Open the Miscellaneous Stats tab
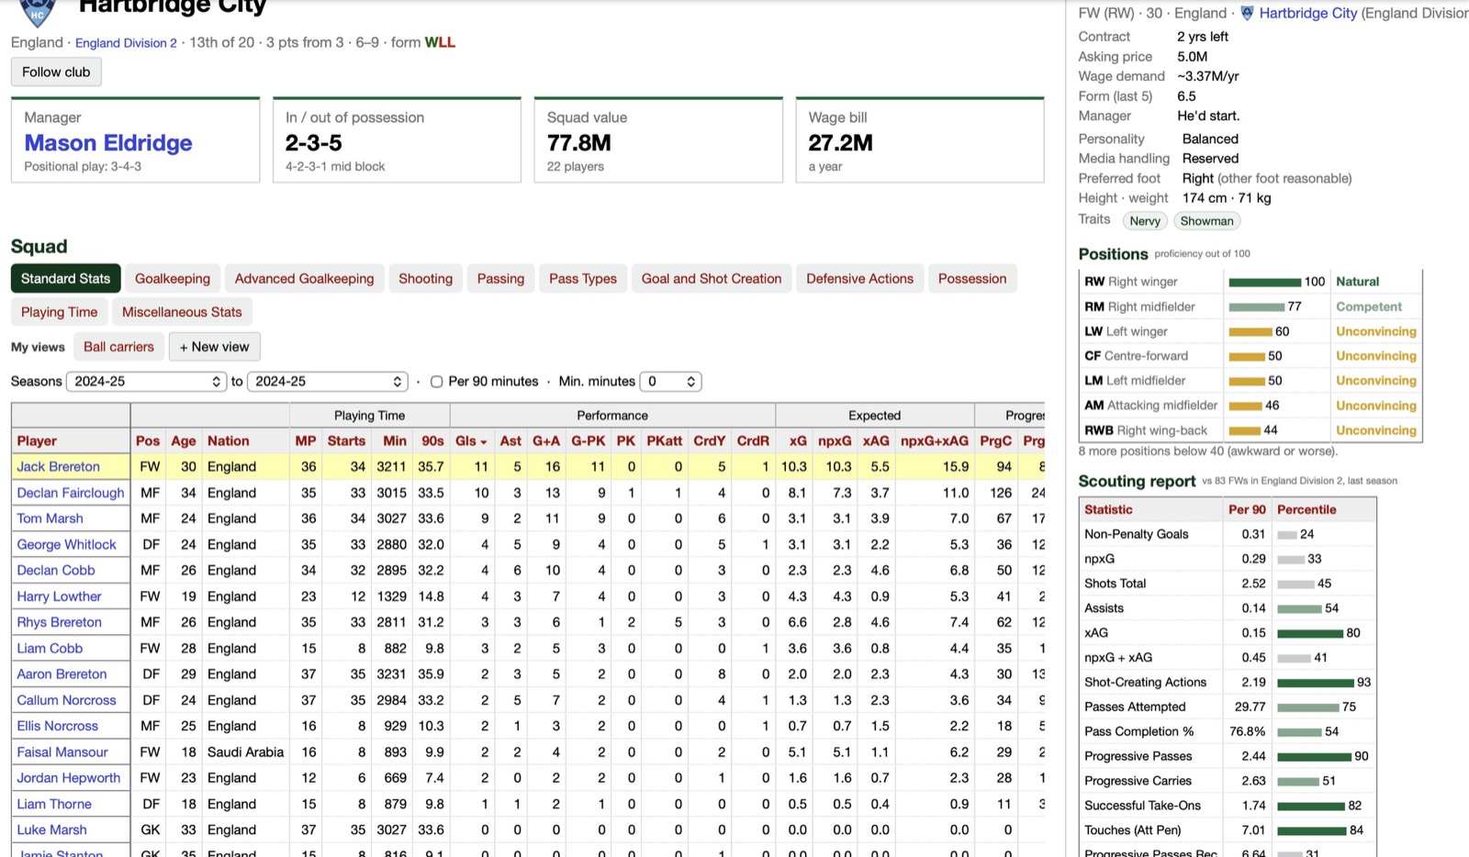 point(182,312)
